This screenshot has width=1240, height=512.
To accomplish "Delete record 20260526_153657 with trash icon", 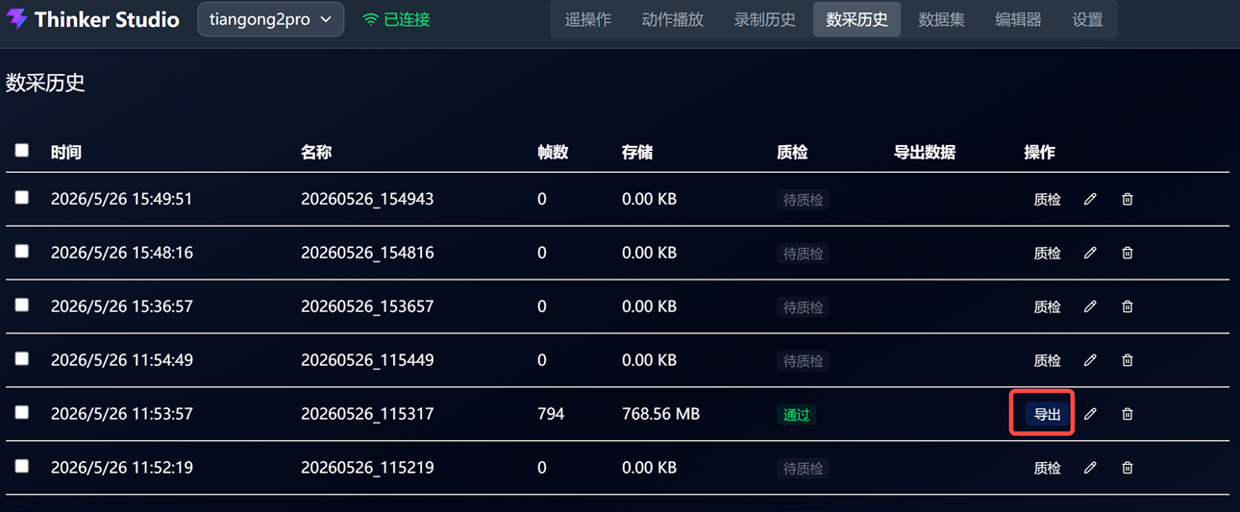I will pyautogui.click(x=1128, y=306).
